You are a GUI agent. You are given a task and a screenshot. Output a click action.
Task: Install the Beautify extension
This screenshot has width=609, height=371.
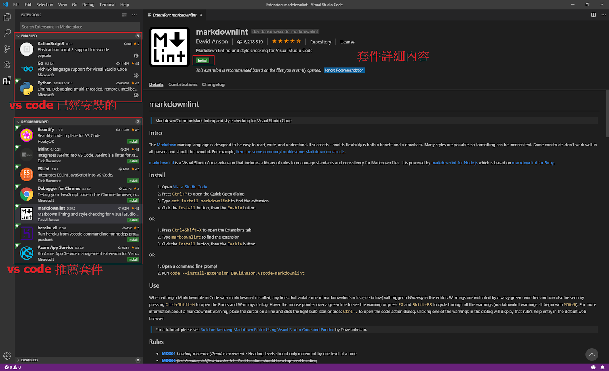[x=133, y=142]
